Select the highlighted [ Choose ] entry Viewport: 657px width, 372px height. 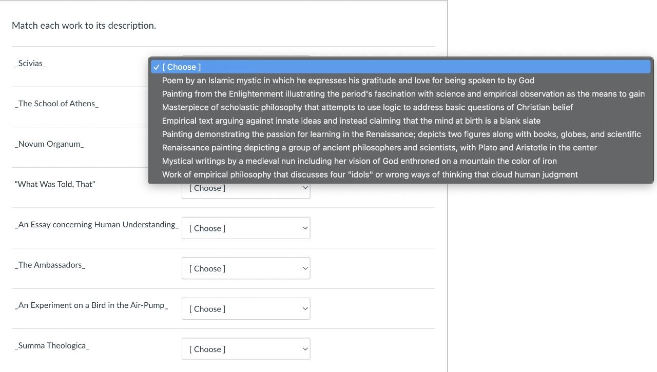181,67
